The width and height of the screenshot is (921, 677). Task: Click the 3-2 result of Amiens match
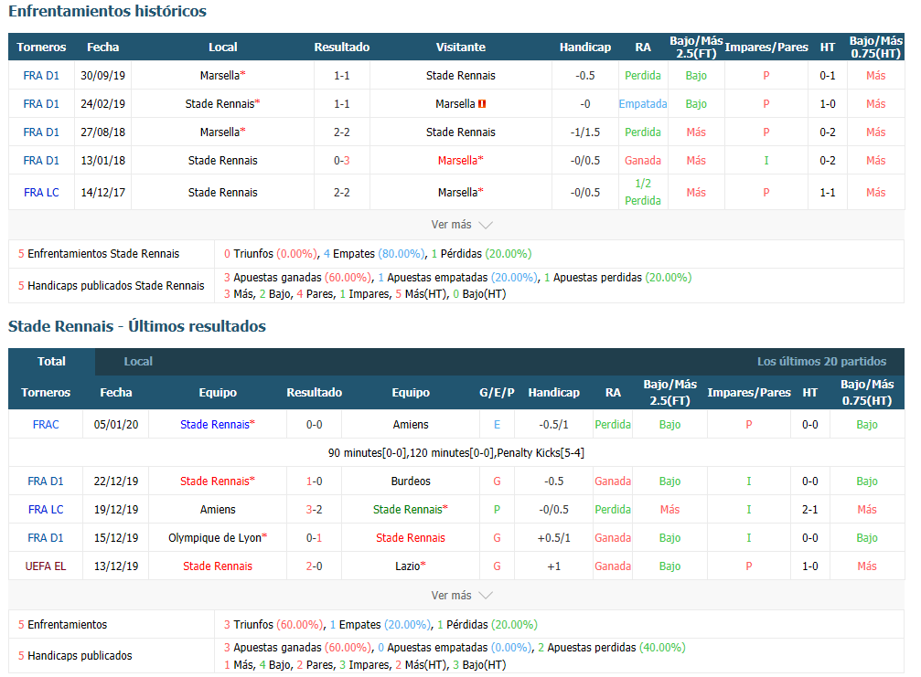pyautogui.click(x=315, y=509)
